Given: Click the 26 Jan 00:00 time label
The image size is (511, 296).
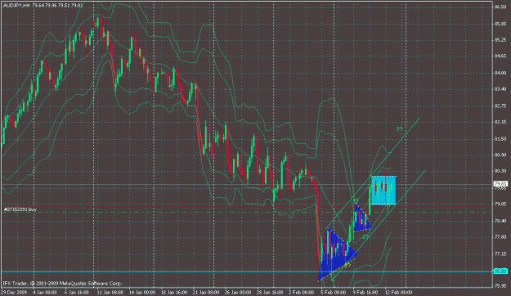Looking at the screenshot, I should pos(237,293).
